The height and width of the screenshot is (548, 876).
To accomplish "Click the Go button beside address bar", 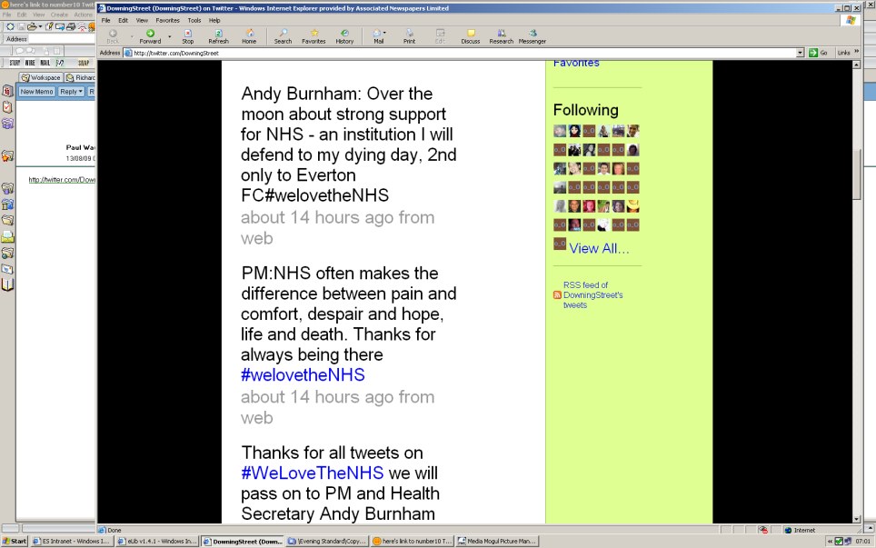I will [x=818, y=53].
